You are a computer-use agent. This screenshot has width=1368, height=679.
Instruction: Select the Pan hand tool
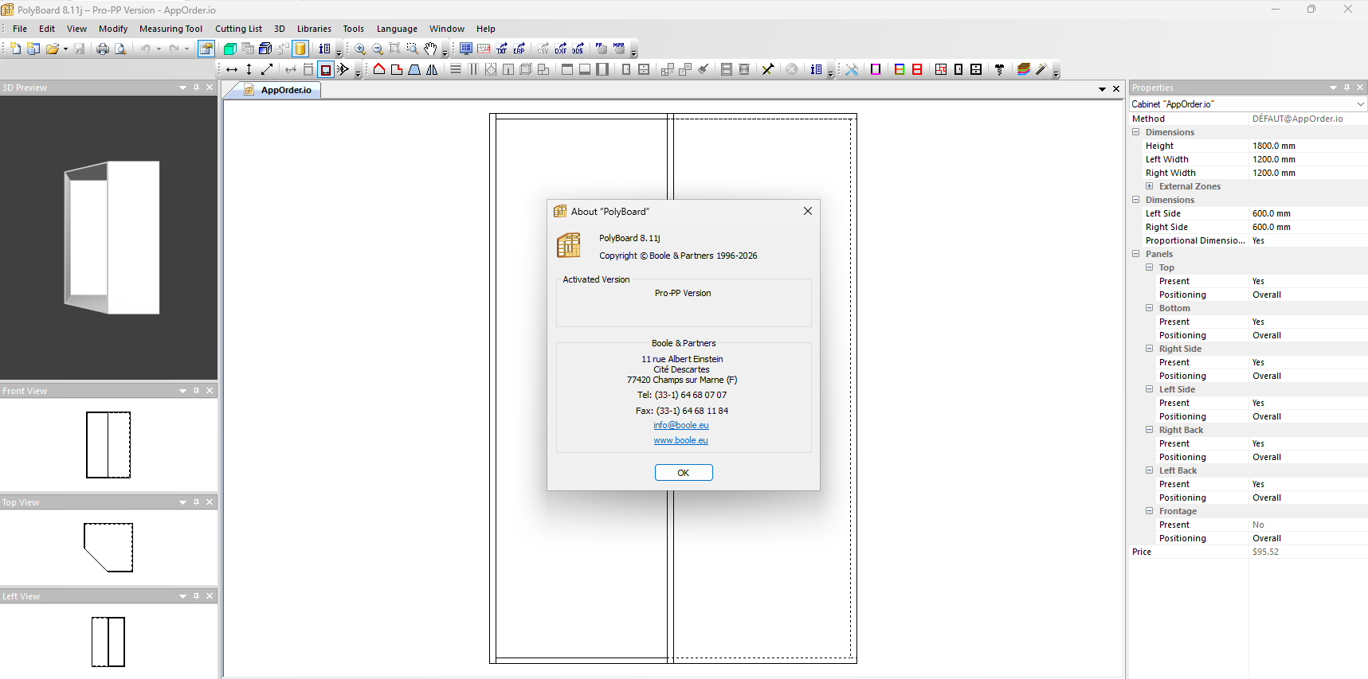[430, 49]
